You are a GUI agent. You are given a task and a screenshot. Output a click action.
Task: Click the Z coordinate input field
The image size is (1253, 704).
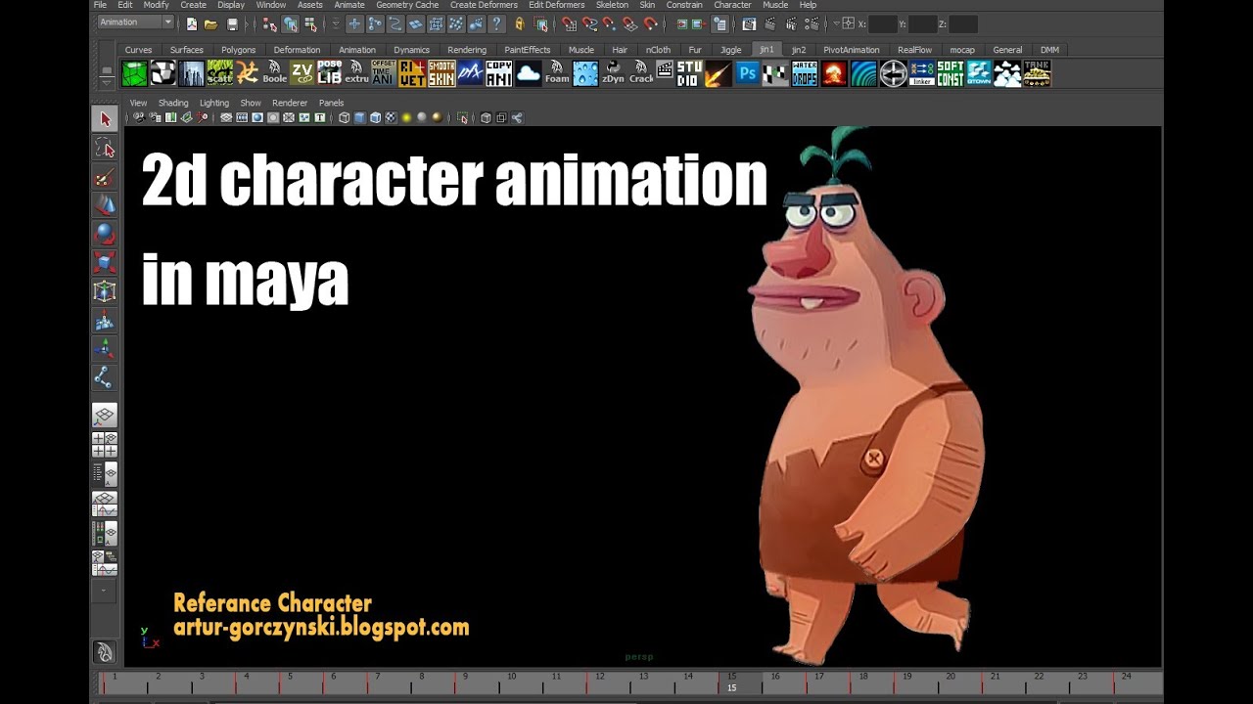[963, 24]
